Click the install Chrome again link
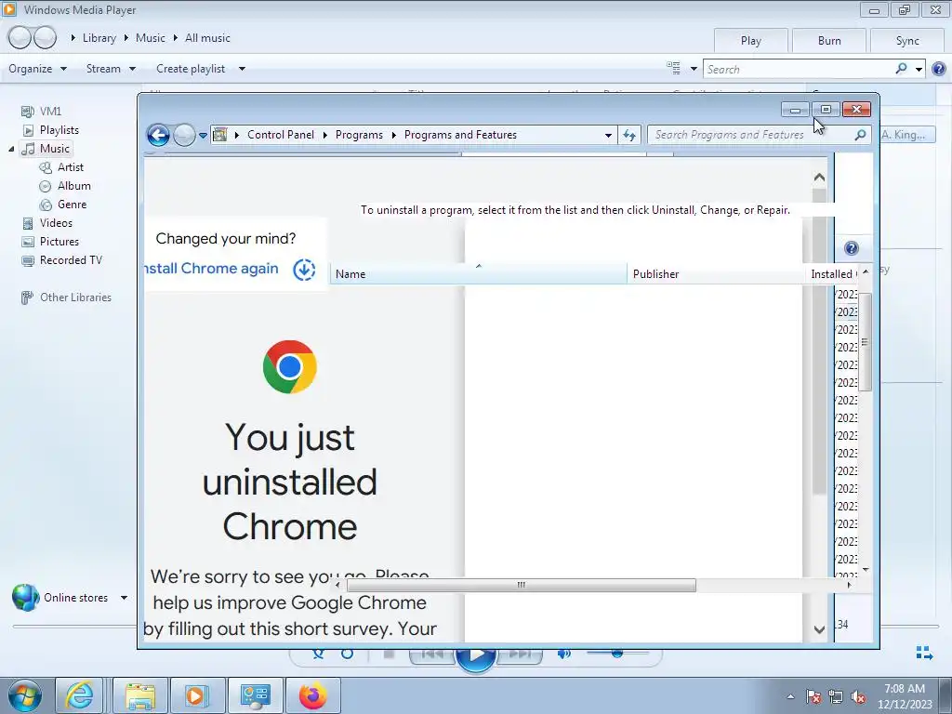 point(211,269)
